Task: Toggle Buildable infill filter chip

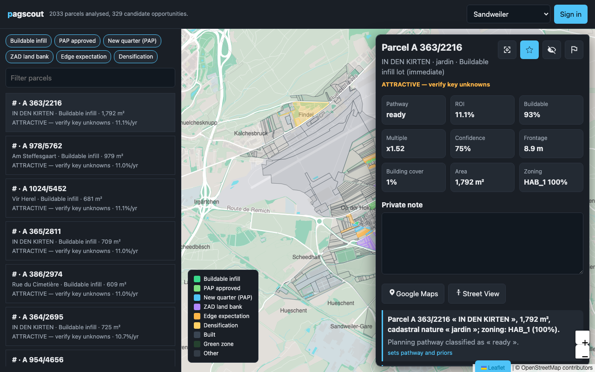Action: [x=28, y=41]
